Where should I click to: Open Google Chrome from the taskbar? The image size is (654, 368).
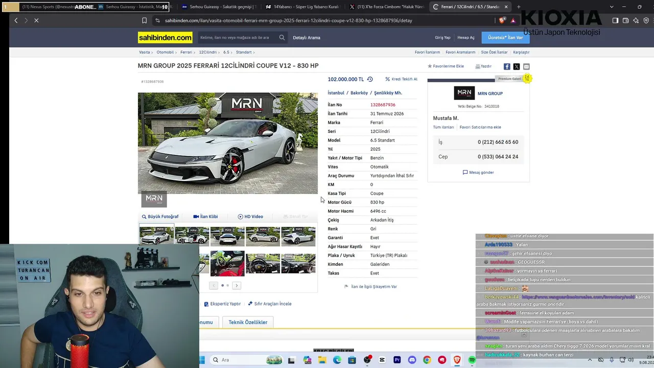pyautogui.click(x=427, y=360)
